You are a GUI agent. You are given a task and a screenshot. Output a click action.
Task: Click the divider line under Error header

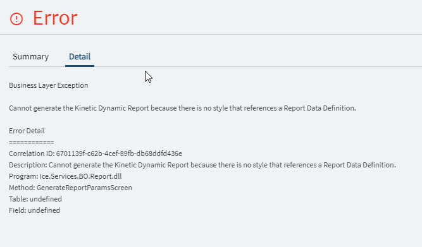pos(211,34)
